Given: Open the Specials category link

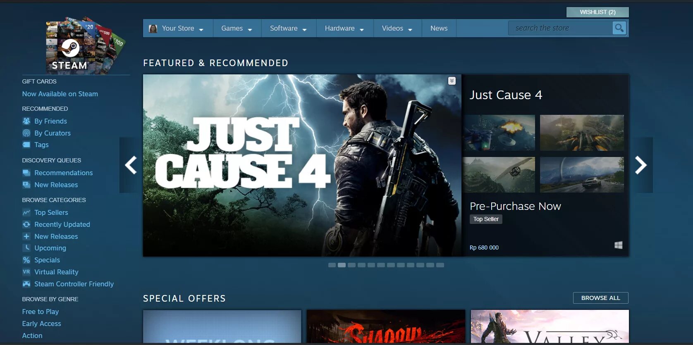Looking at the screenshot, I should [x=47, y=260].
